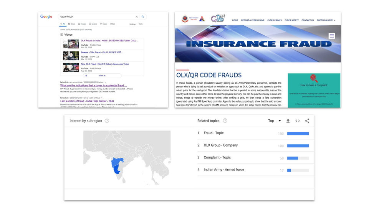
Task: Click the triangular cyber crime unit logo
Action: [202, 18]
